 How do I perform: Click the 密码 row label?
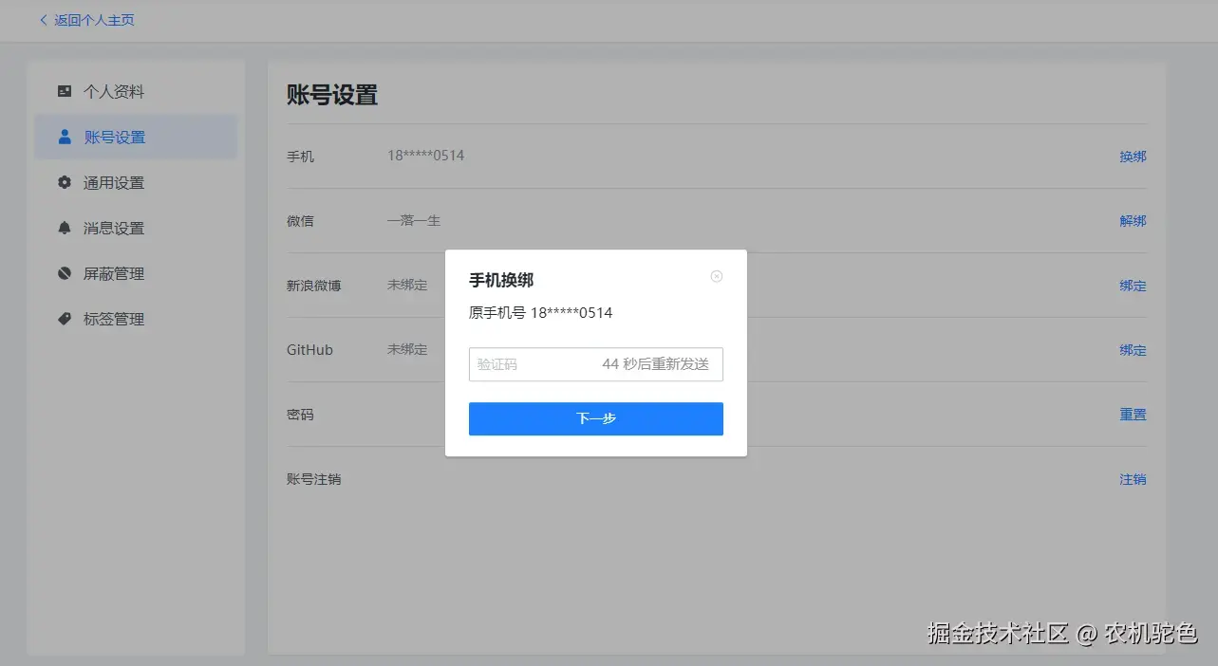point(300,415)
